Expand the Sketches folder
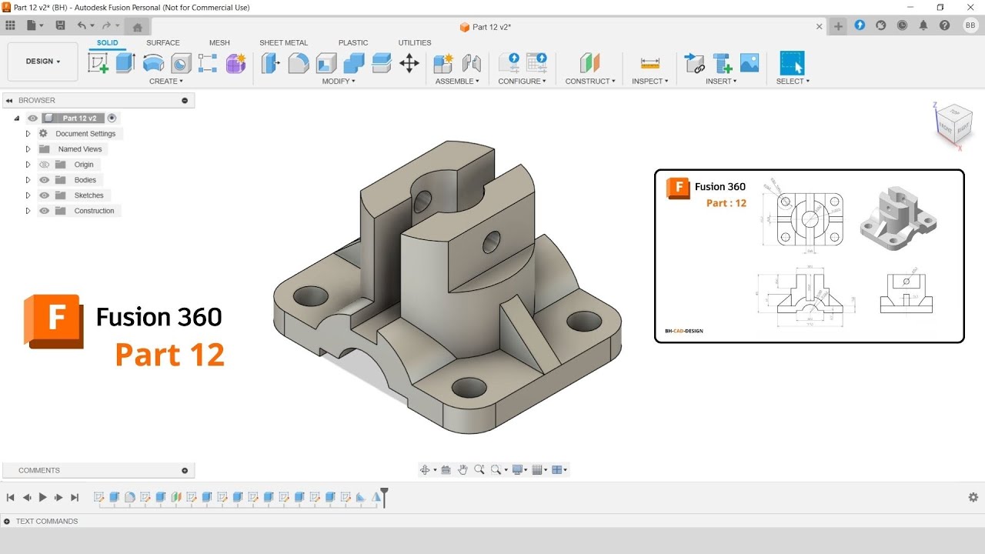The height and width of the screenshot is (554, 985). (x=28, y=195)
